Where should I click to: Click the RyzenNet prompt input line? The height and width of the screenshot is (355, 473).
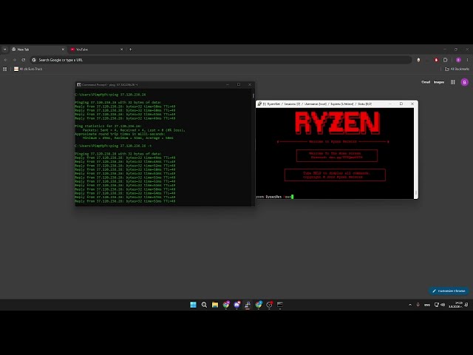coord(274,197)
